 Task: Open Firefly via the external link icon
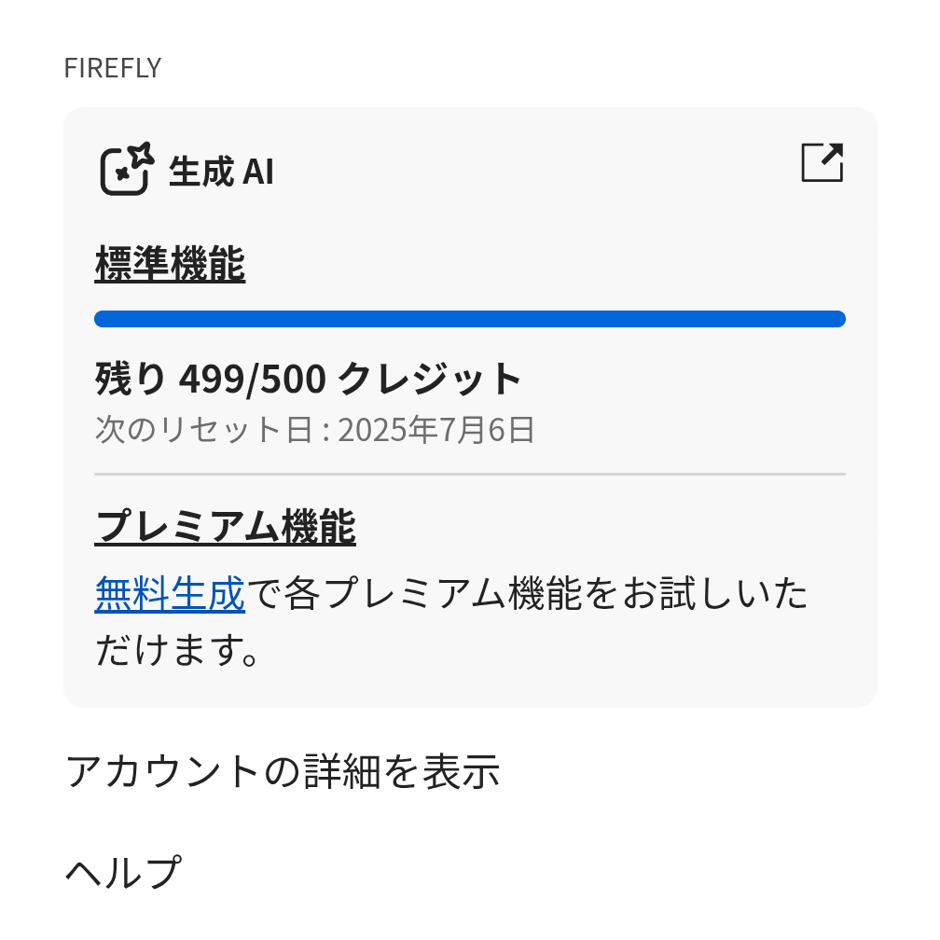point(822,163)
